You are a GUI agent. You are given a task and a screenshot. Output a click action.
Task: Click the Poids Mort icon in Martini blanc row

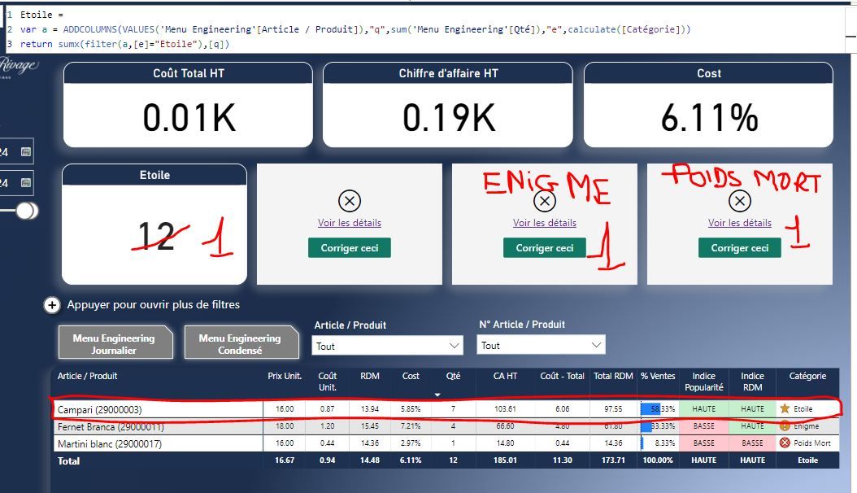785,443
